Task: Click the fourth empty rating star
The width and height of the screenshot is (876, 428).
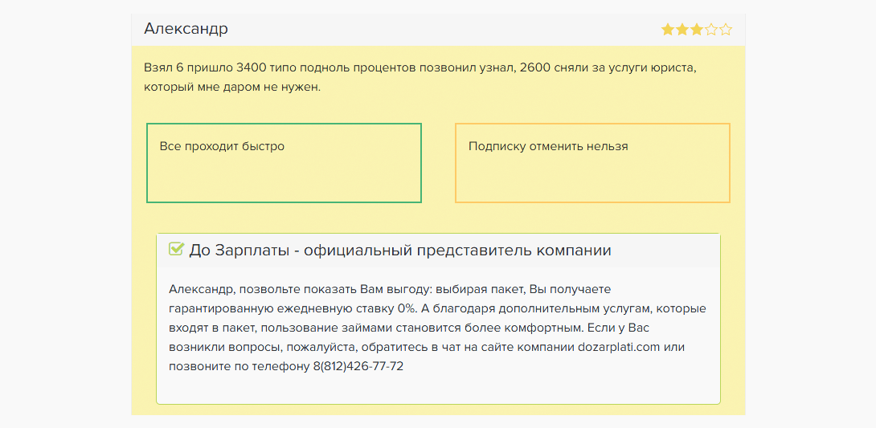Action: click(x=710, y=30)
